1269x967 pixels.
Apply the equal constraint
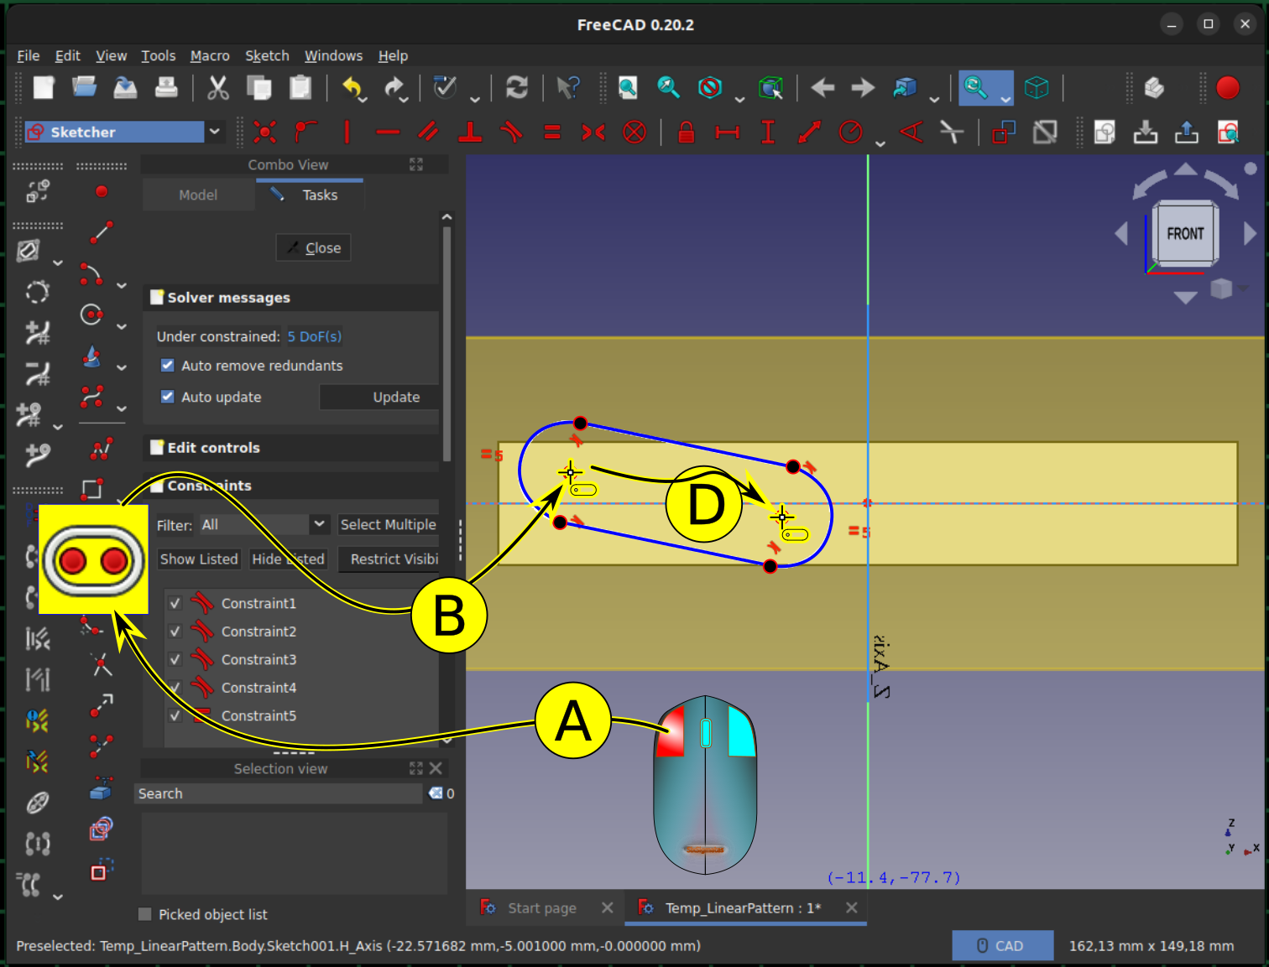552,132
